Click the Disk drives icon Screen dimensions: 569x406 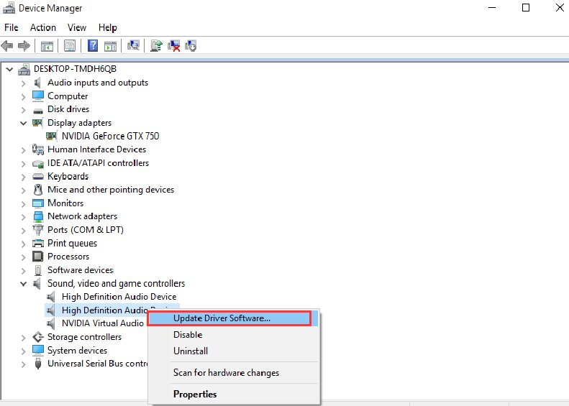pyautogui.click(x=38, y=111)
